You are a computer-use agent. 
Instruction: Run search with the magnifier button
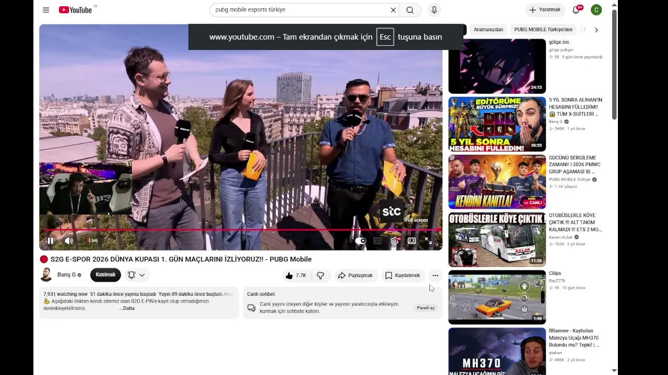pyautogui.click(x=410, y=10)
